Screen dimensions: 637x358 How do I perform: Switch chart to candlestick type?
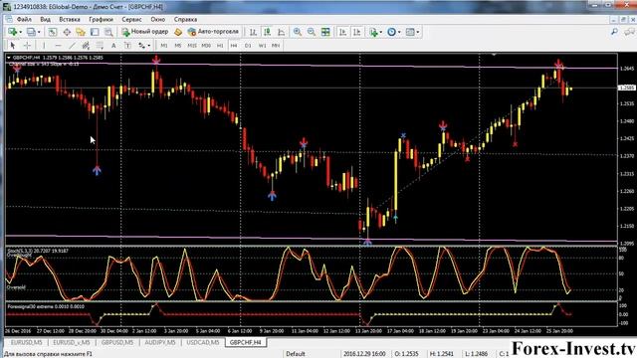pos(267,32)
